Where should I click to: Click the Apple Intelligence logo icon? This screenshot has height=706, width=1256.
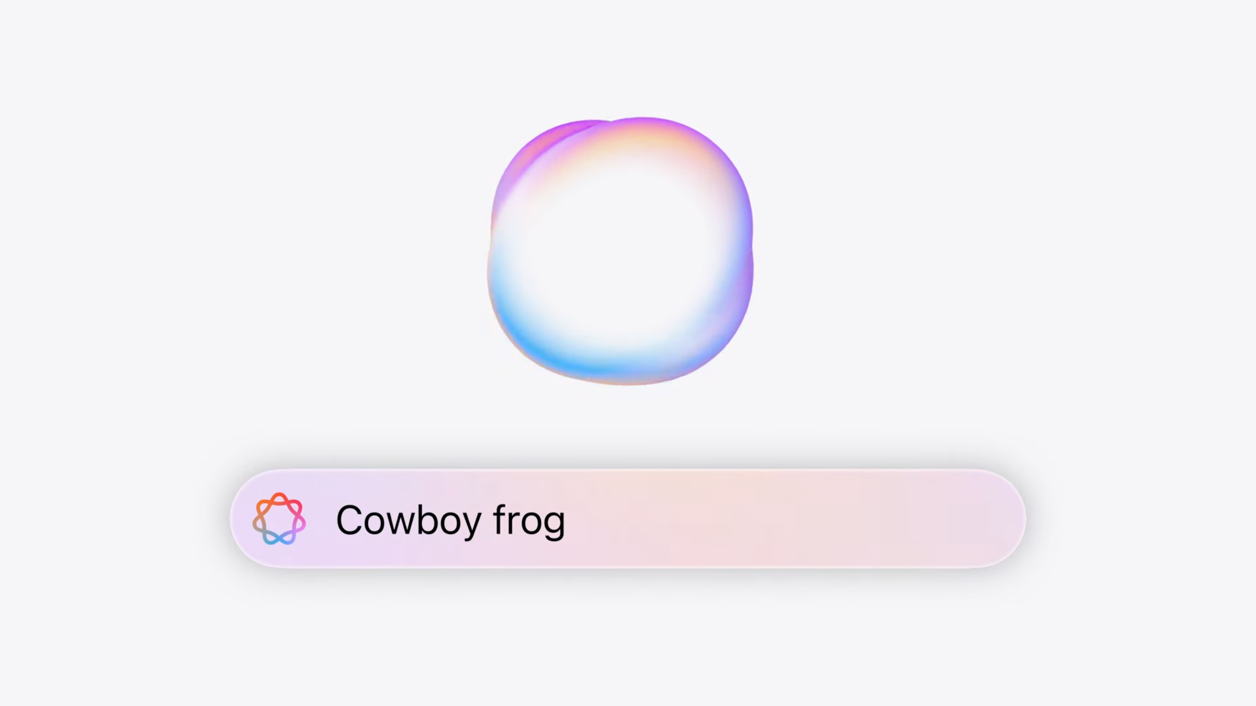tap(279, 519)
